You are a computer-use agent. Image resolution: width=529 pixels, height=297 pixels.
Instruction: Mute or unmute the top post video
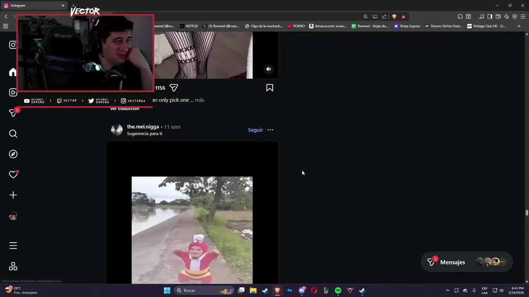point(269,69)
